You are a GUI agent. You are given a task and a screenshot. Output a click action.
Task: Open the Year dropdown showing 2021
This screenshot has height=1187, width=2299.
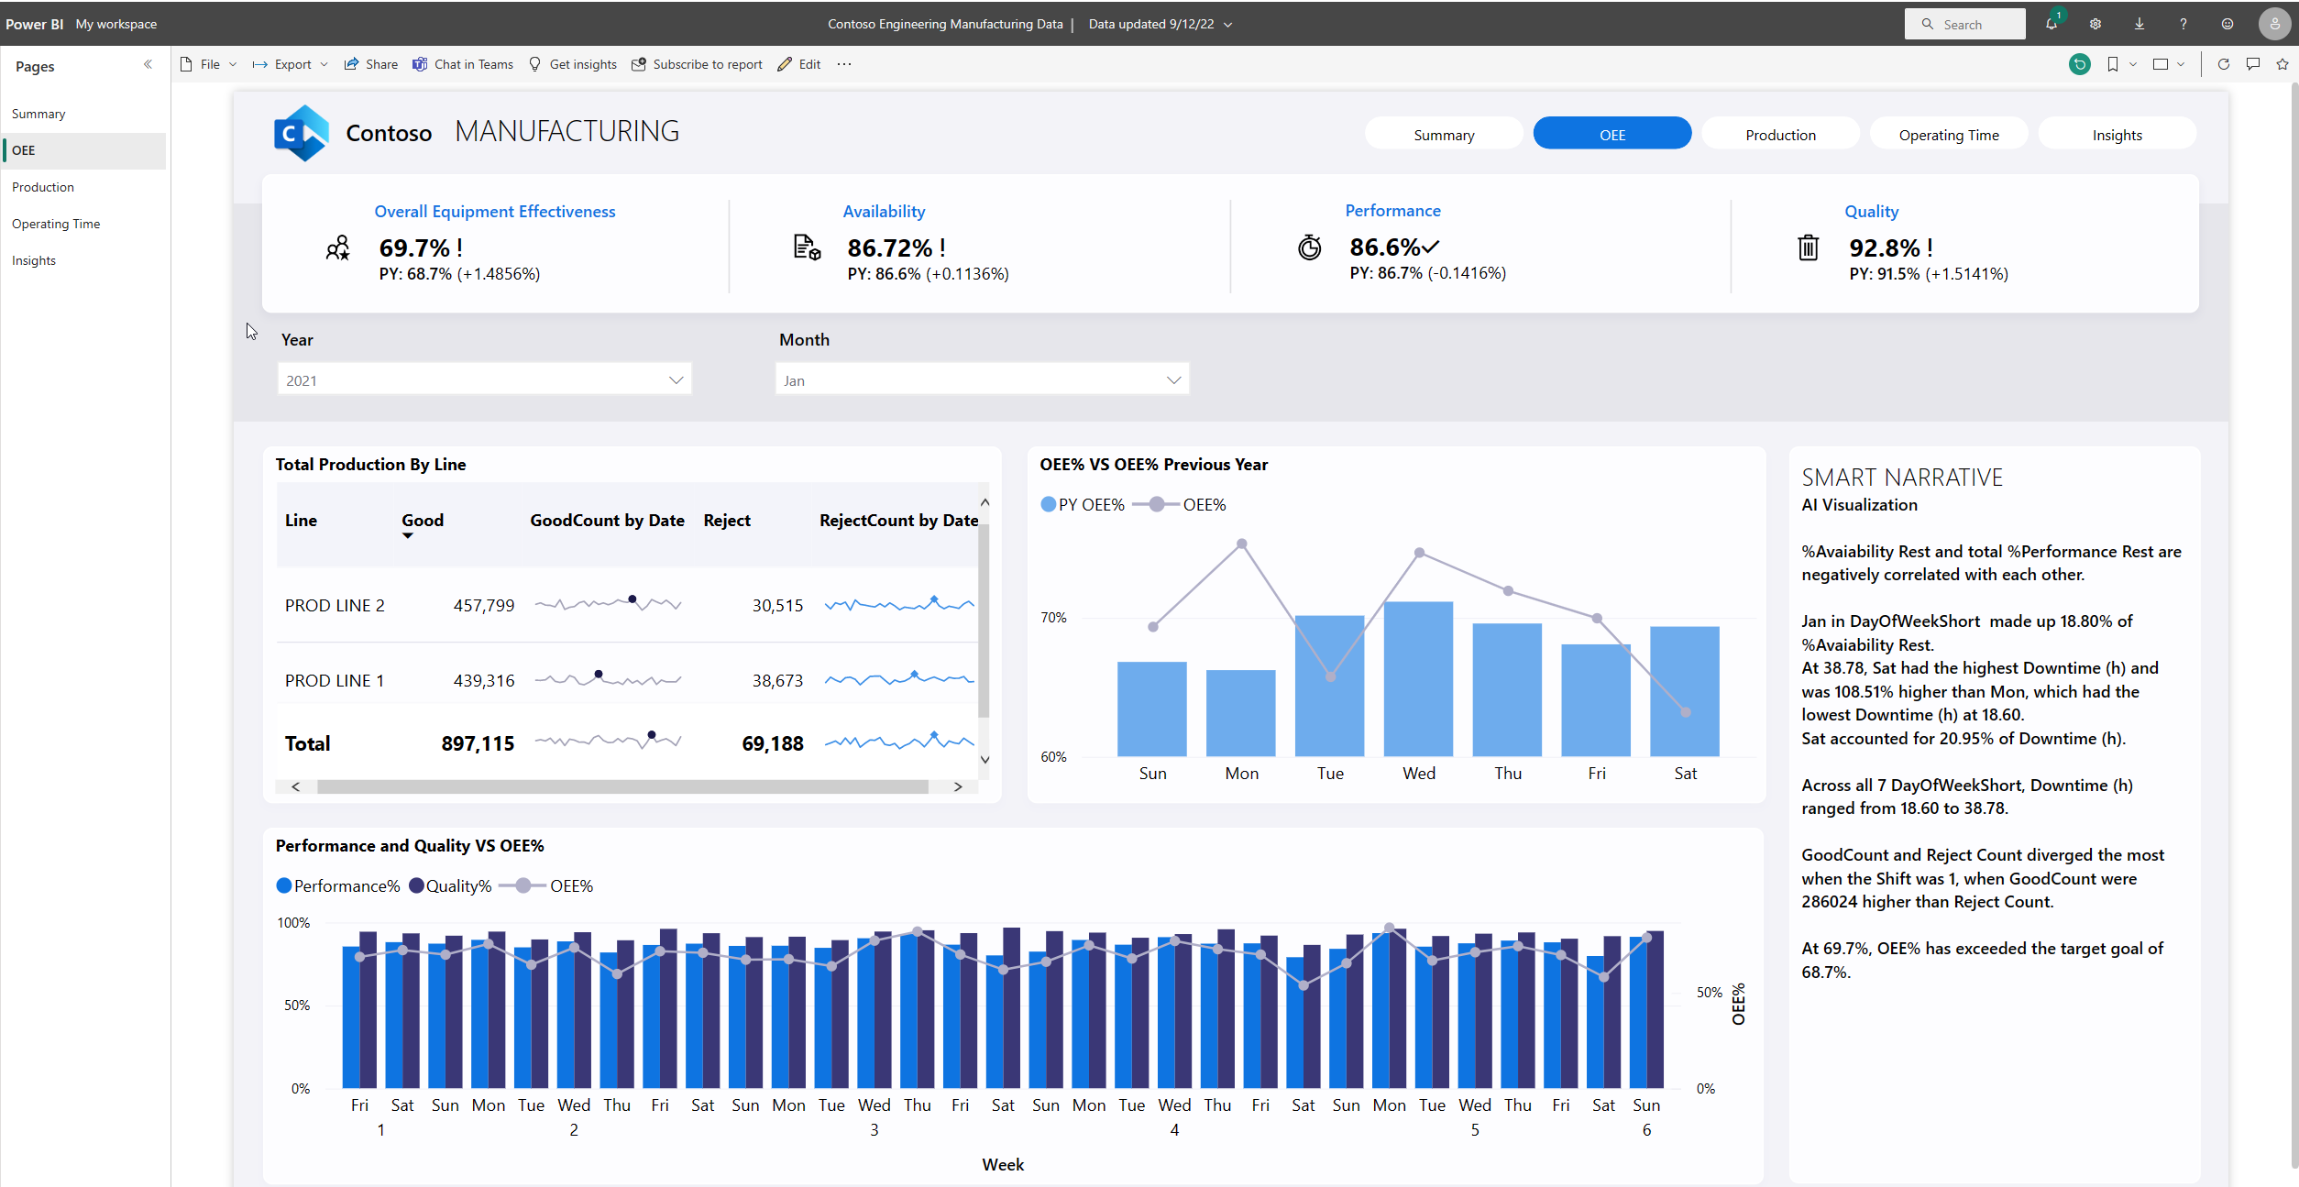click(484, 380)
